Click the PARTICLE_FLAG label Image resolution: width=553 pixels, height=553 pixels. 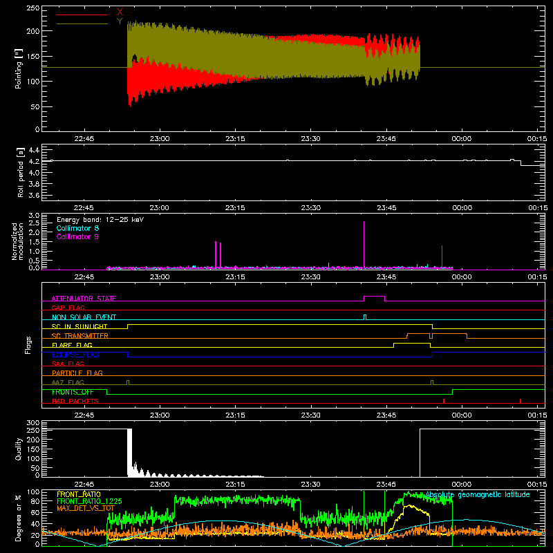point(77,373)
